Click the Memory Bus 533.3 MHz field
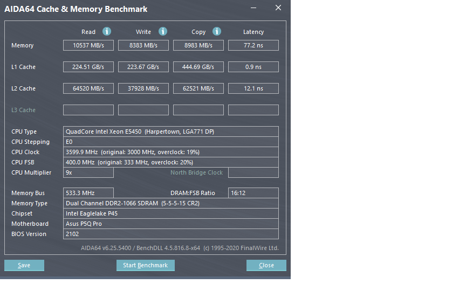The image size is (466, 291). pyautogui.click(x=88, y=193)
